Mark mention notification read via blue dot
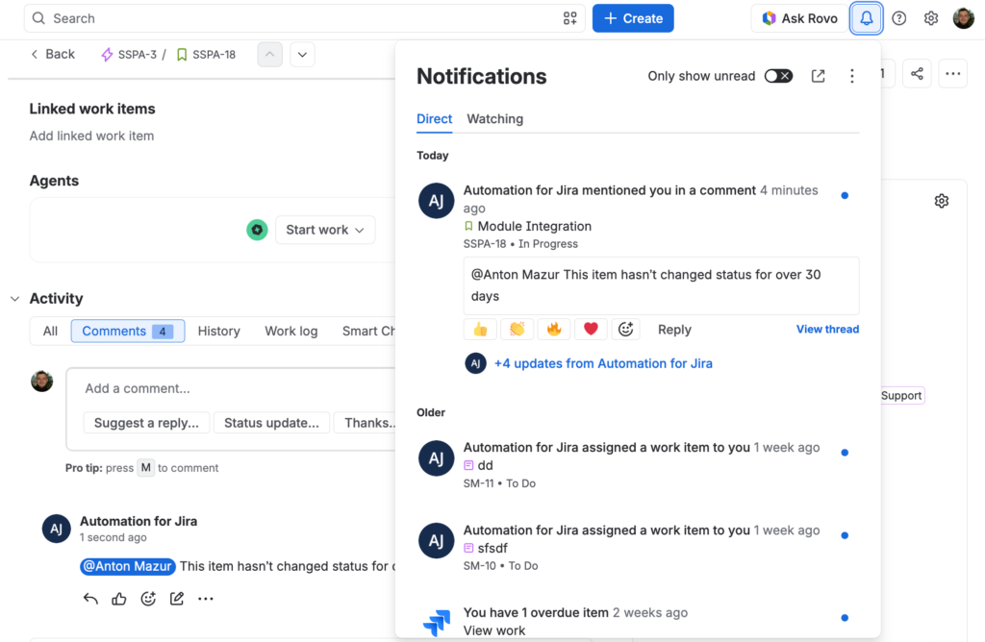 [x=845, y=196]
